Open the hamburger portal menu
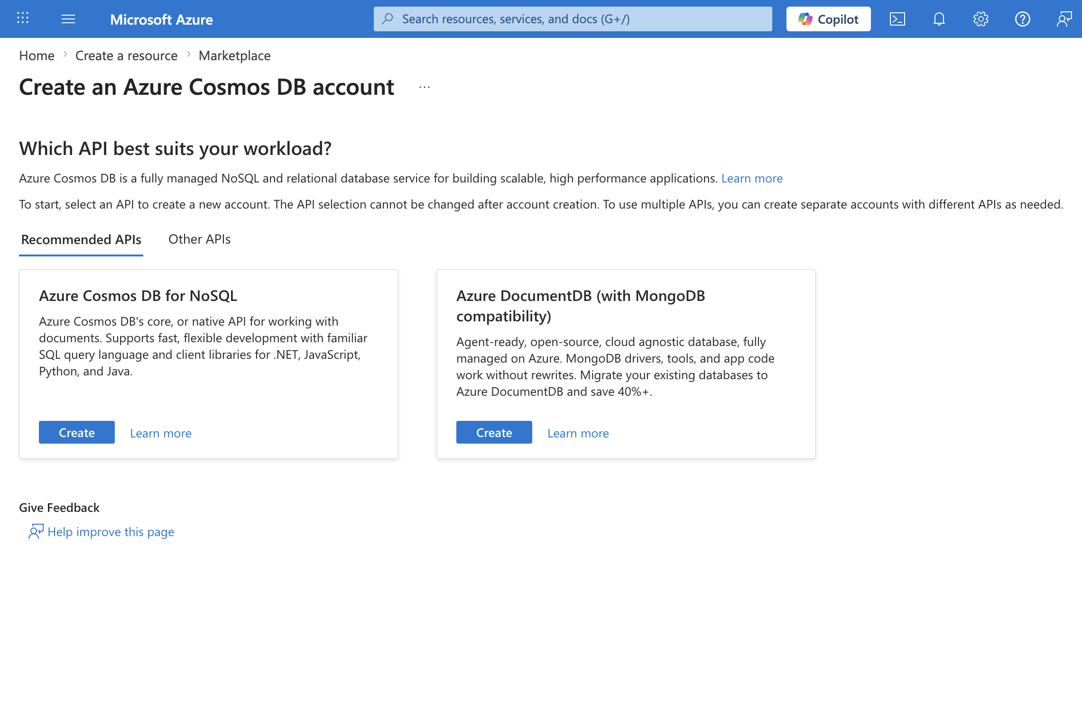Viewport: 1082px width, 728px height. (x=68, y=19)
